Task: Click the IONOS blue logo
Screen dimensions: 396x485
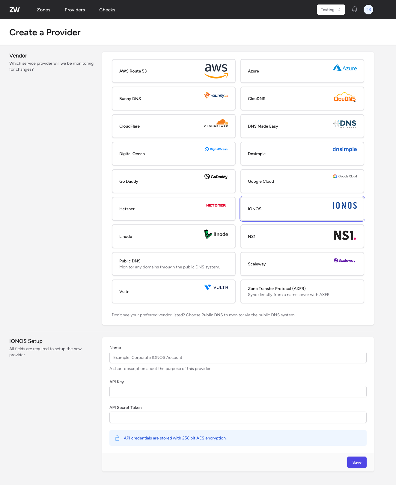Action: click(x=345, y=206)
